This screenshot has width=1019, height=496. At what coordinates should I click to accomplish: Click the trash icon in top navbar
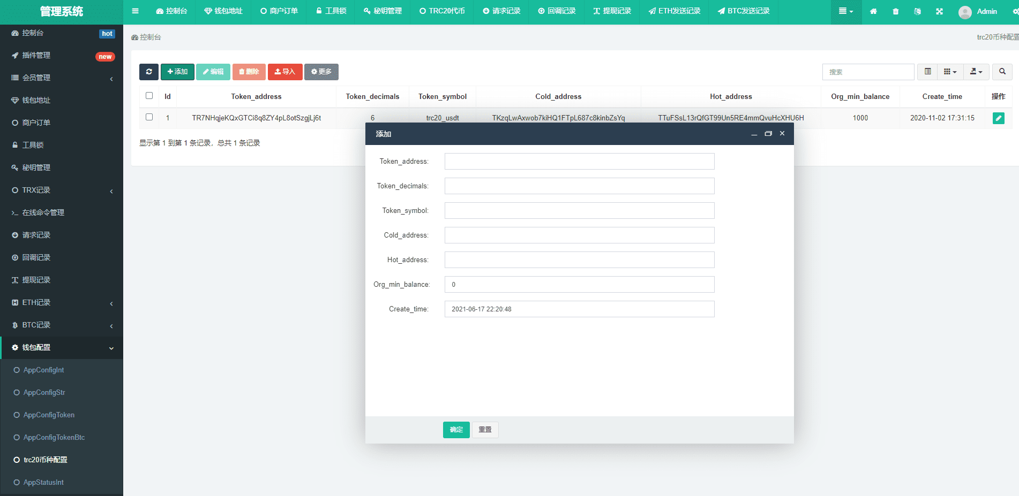[895, 11]
